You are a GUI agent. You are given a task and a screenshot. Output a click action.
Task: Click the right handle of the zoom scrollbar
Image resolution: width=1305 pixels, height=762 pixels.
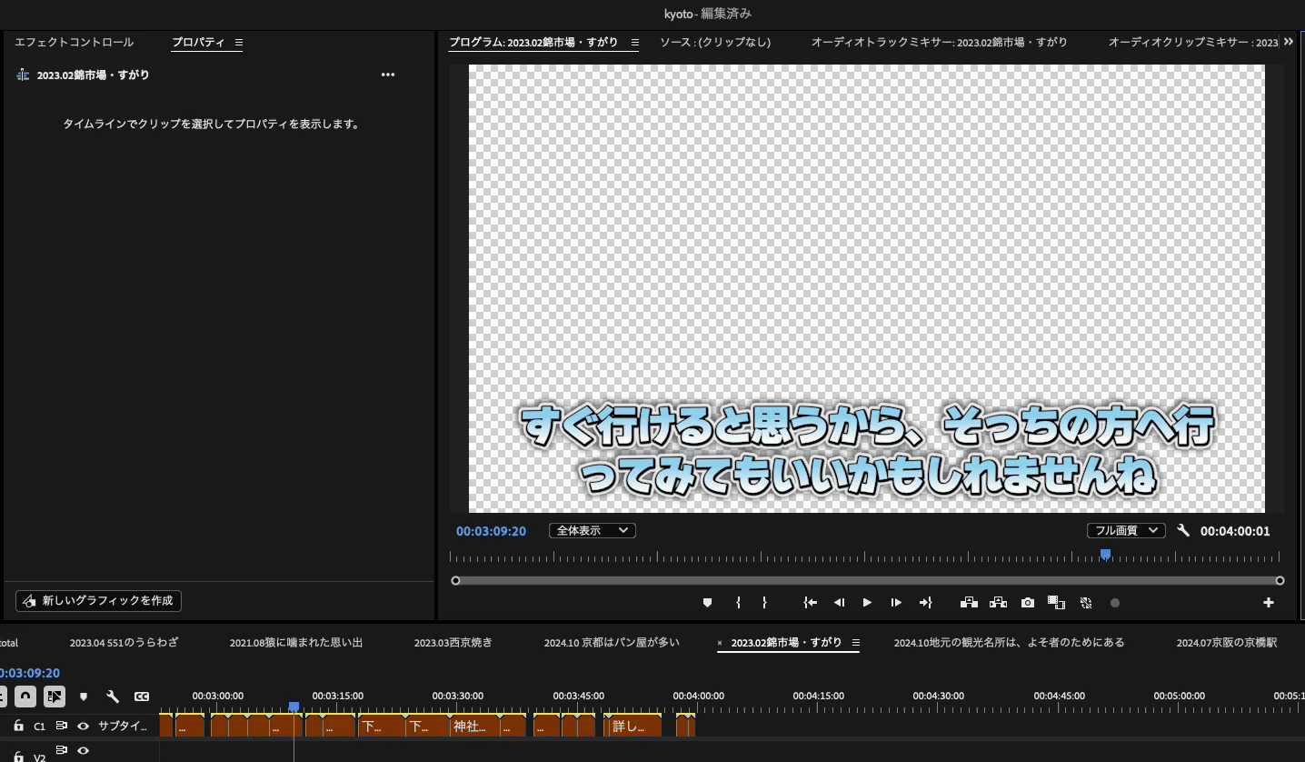[x=1280, y=580]
